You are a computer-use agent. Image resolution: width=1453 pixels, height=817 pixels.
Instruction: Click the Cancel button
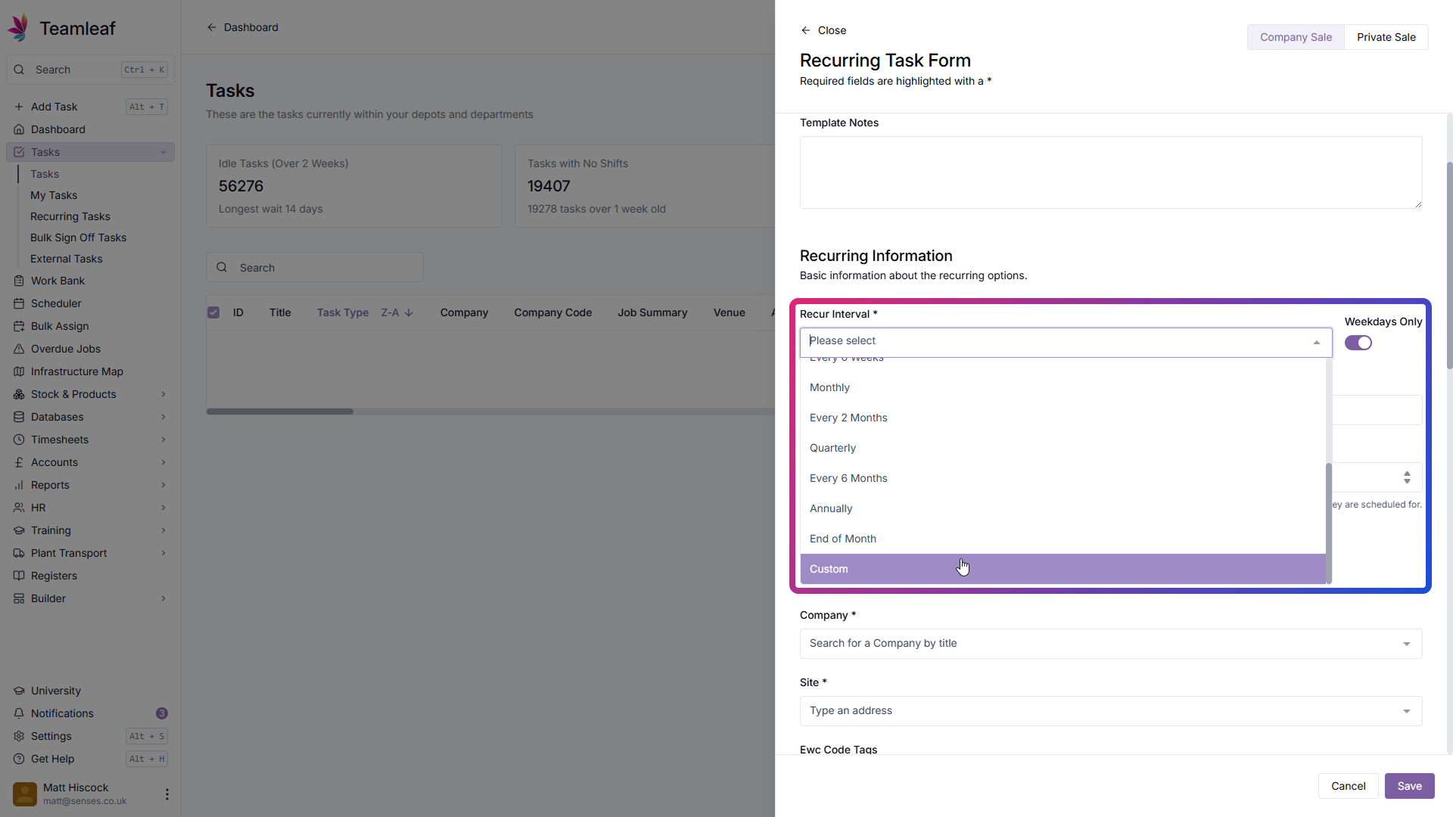pyautogui.click(x=1348, y=786)
